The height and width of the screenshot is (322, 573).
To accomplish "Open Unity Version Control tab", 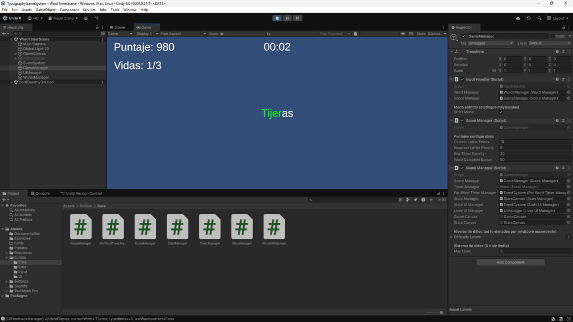I will 81,193.
